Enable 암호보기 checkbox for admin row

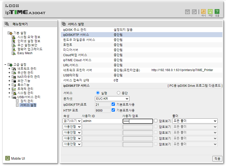pyautogui.click(x=156, y=121)
